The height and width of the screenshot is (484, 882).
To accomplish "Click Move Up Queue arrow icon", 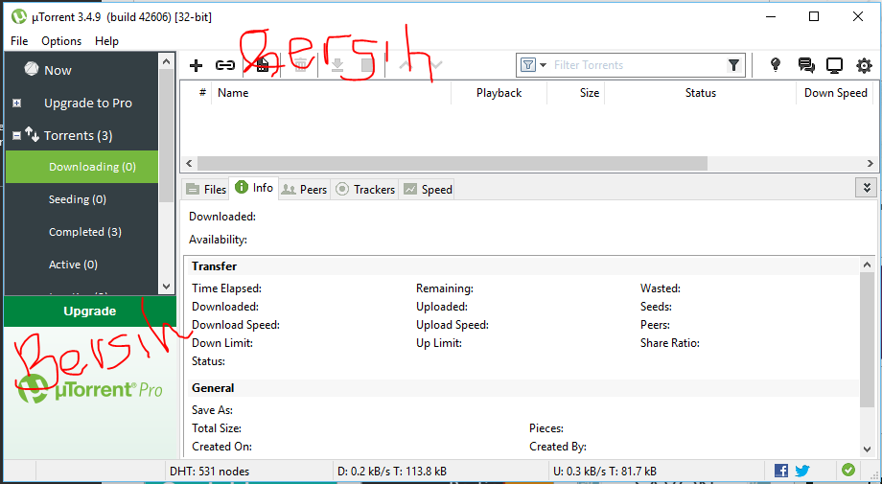I will tap(405, 65).
